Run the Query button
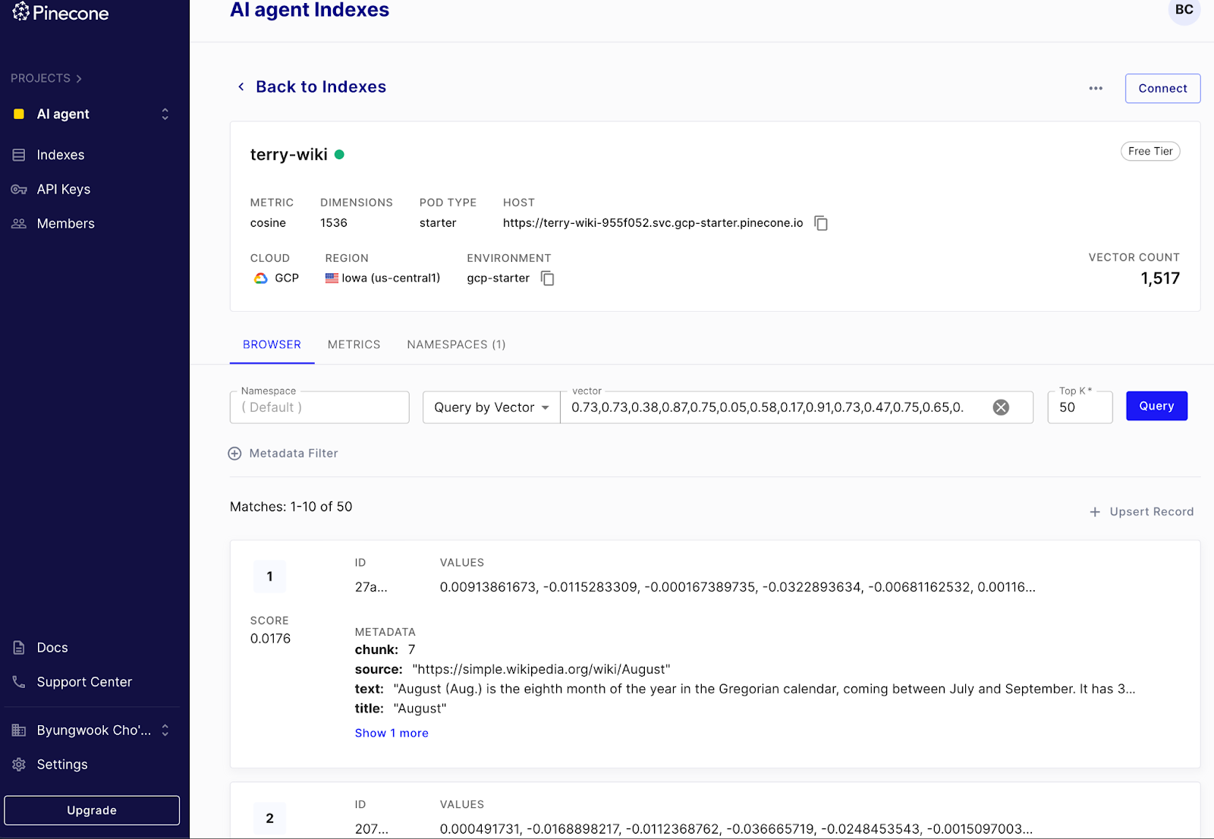This screenshot has height=839, width=1214. [x=1156, y=406]
